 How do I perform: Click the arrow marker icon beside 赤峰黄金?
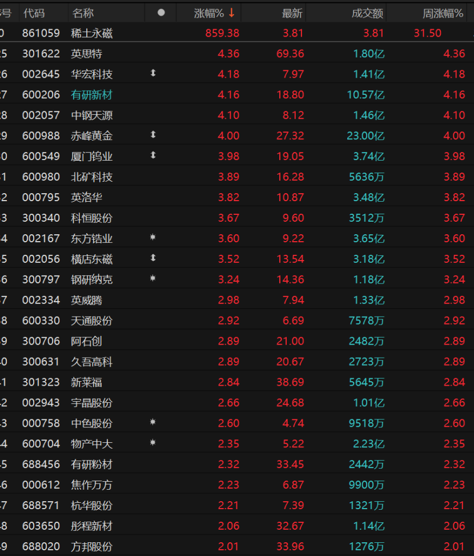[x=153, y=135]
